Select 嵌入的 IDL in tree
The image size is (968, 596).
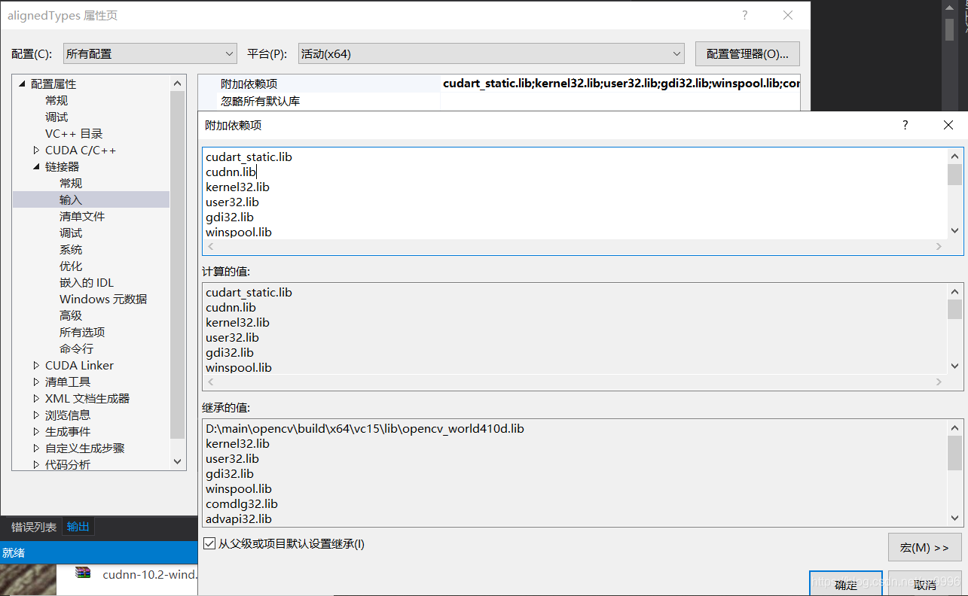point(87,282)
